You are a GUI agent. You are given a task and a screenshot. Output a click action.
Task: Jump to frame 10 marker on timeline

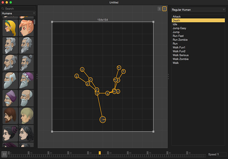[x=29, y=153]
